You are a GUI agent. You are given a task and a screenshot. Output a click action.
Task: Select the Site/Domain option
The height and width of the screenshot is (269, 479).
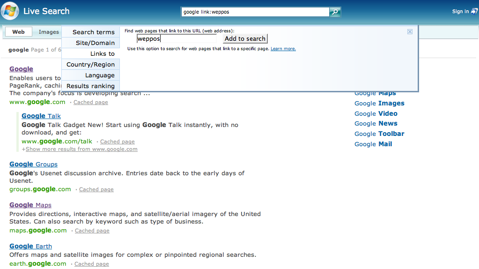[91, 43]
